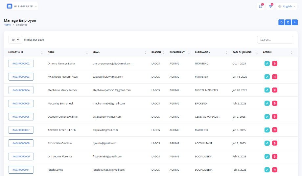Viewport: 302px width, 176px height.
Task: Go to Home breadcrumb link
Action: (7, 25)
